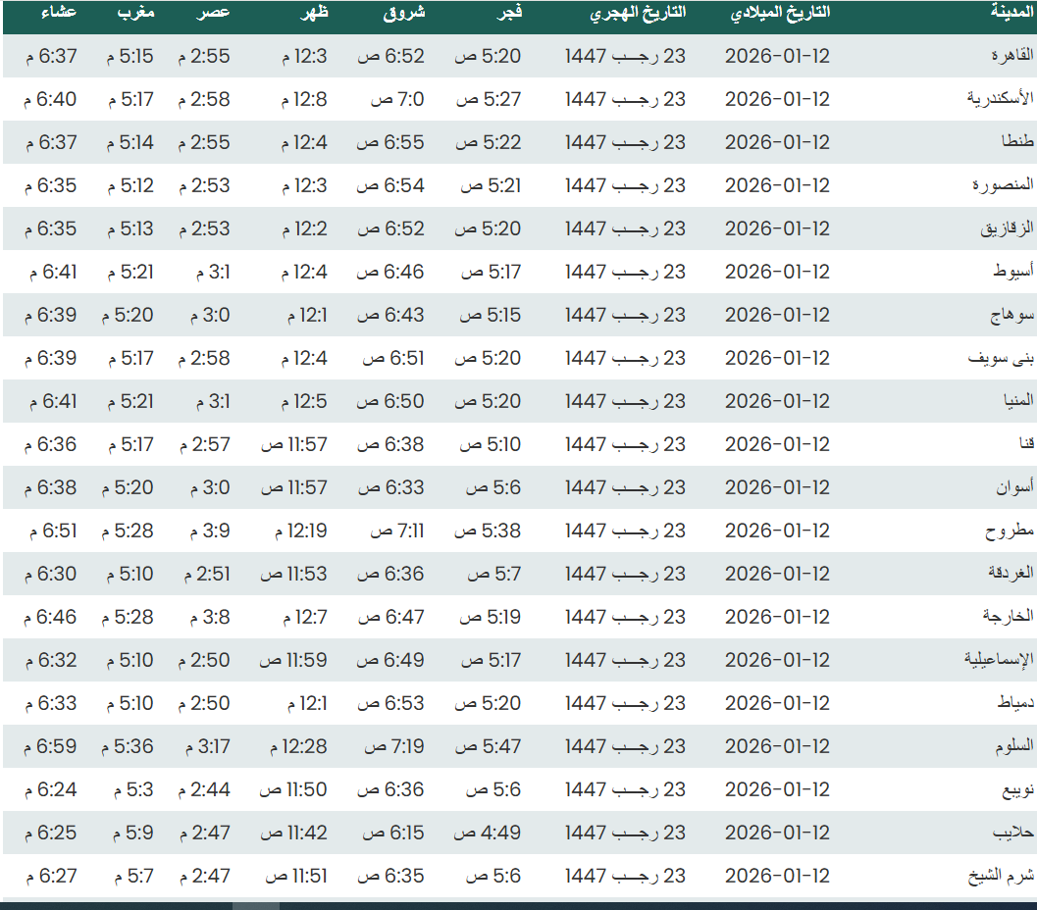Viewport: 1037px width, 910px height.
Task: Click the المدينة column header
Action: coord(1011,13)
